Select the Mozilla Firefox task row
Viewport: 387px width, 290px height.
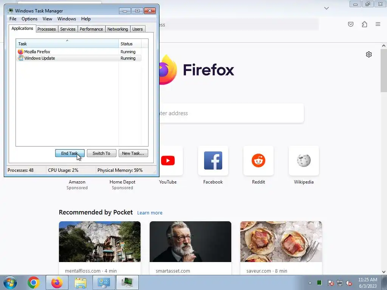pyautogui.click(x=79, y=52)
